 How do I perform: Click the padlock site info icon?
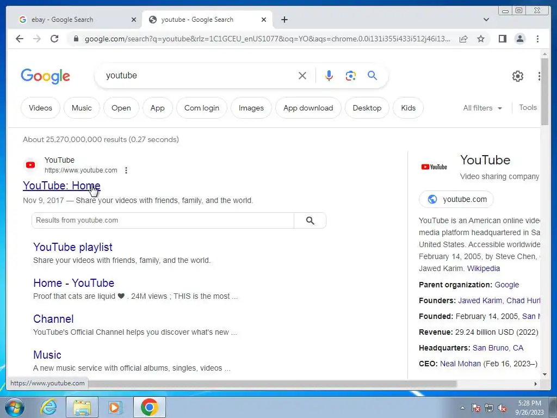76,39
